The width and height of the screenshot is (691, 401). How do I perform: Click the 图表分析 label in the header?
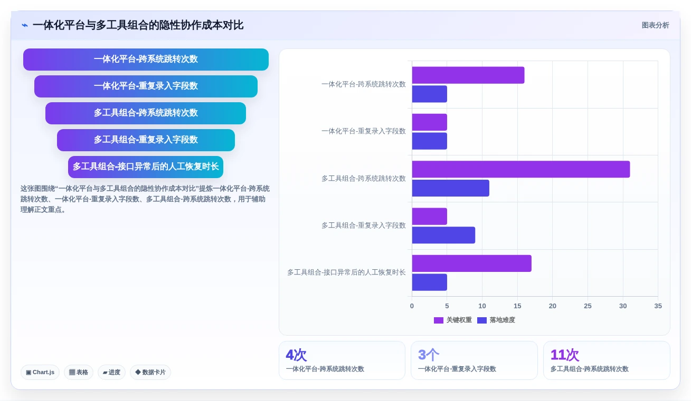(655, 25)
